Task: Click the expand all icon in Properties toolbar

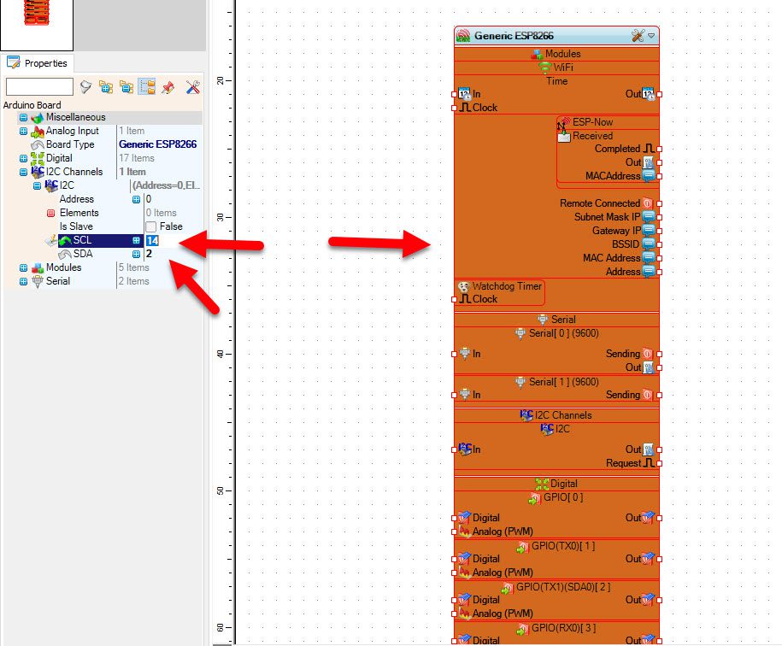Action: tap(106, 87)
